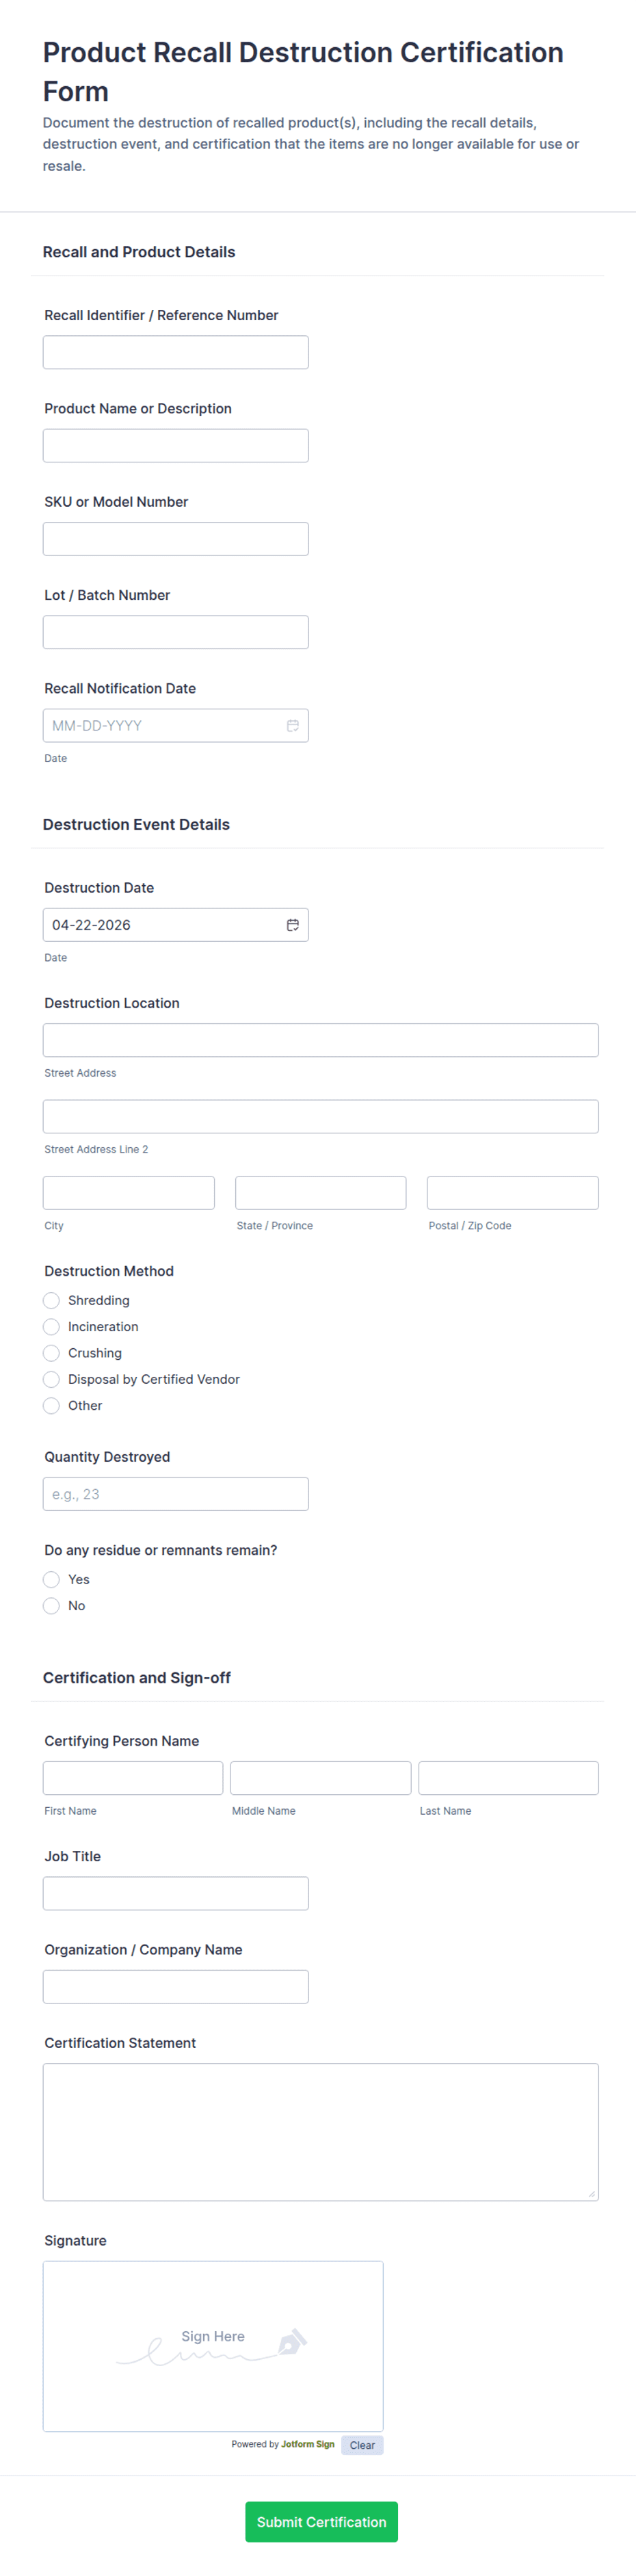This screenshot has height=2576, width=636.
Task: Select No for residue remaining
Action: [x=51, y=1605]
